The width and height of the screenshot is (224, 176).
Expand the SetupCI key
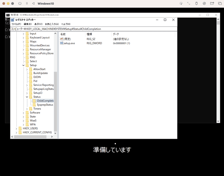point(27,93)
